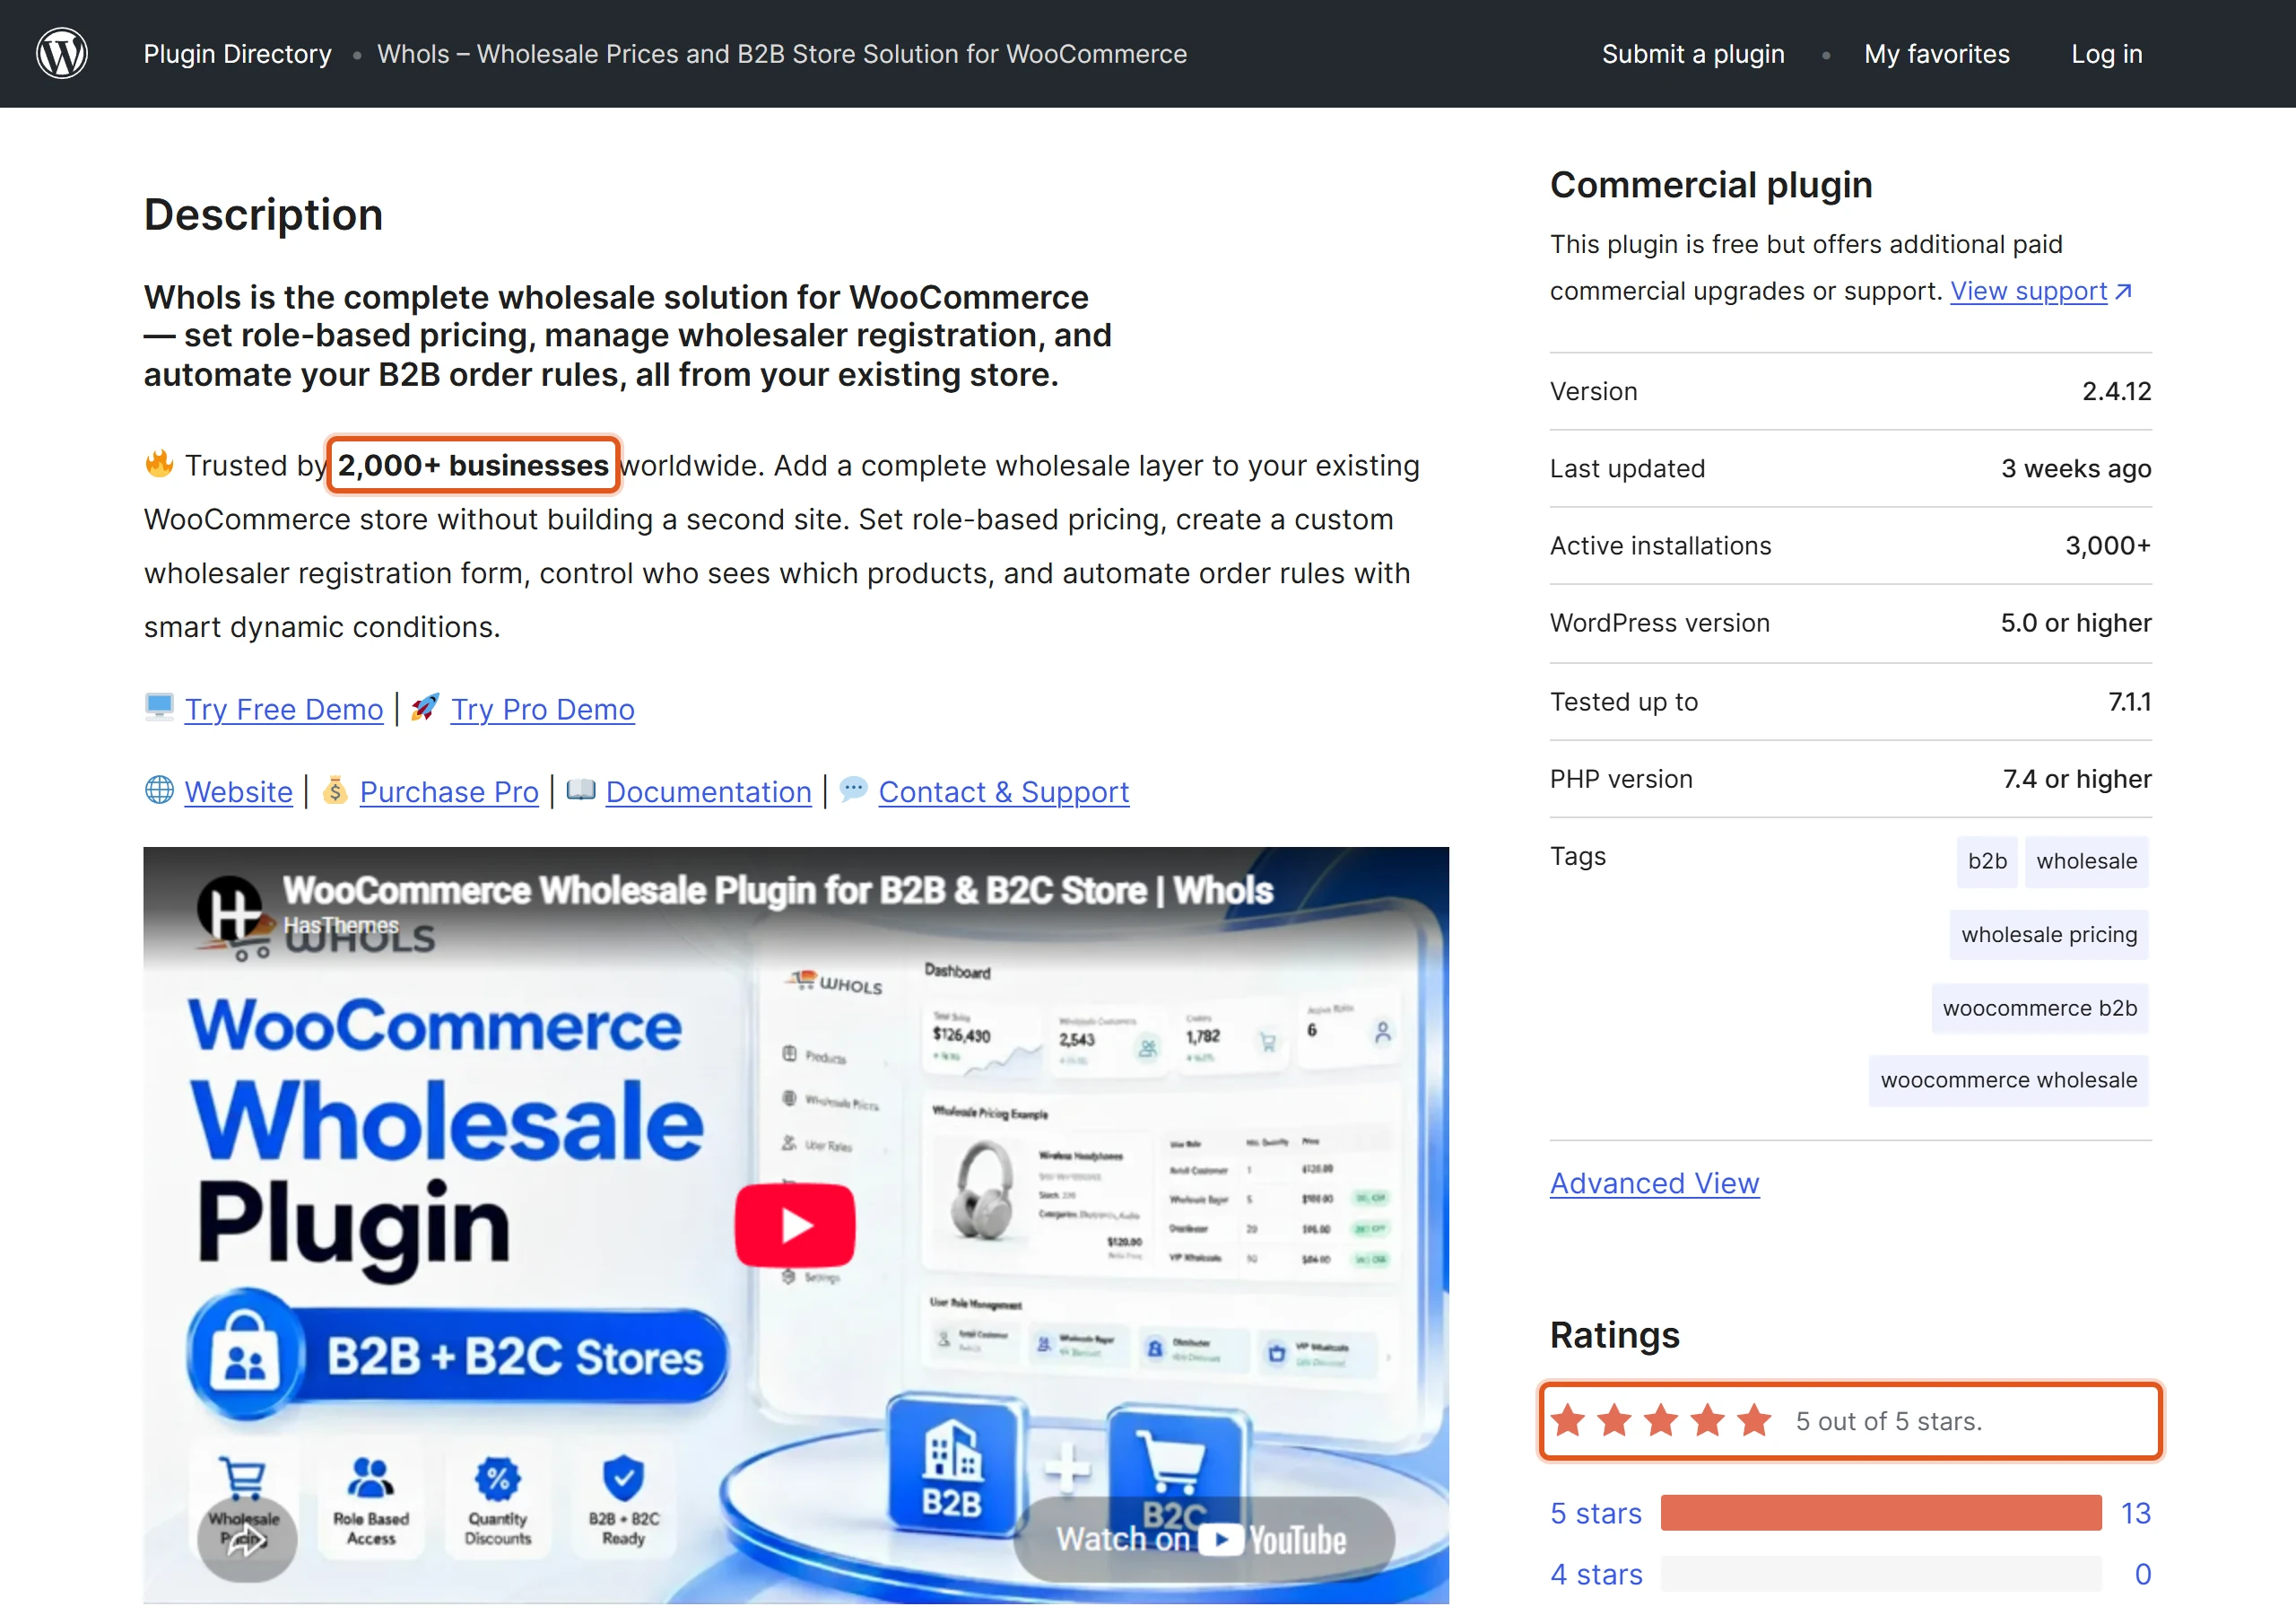The height and width of the screenshot is (1615, 2296).
Task: Open Plugin Directory in header
Action: click(x=237, y=54)
